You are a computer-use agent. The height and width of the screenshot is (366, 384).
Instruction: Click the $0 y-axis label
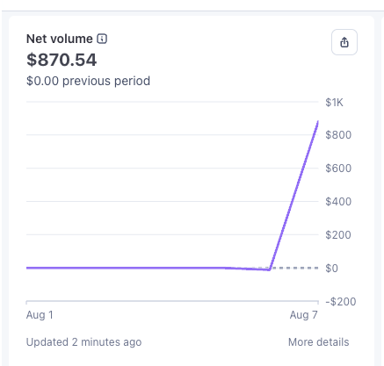pos(331,269)
